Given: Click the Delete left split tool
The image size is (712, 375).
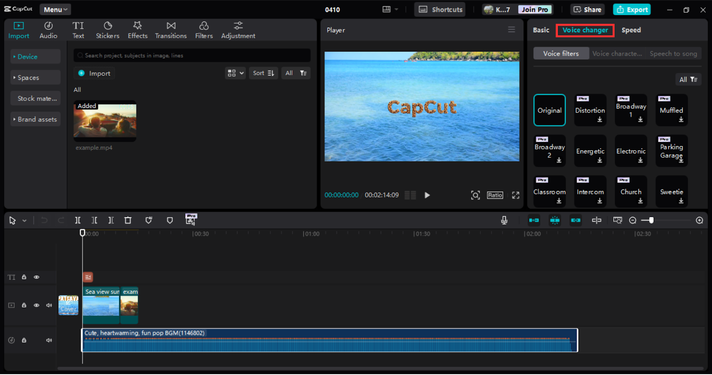Looking at the screenshot, I should 94,220.
